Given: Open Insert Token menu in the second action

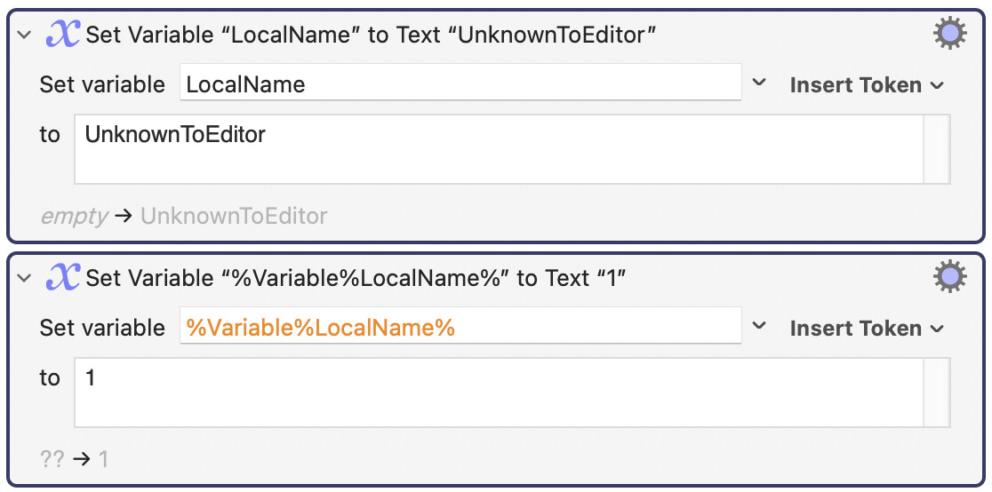Looking at the screenshot, I should click(865, 329).
